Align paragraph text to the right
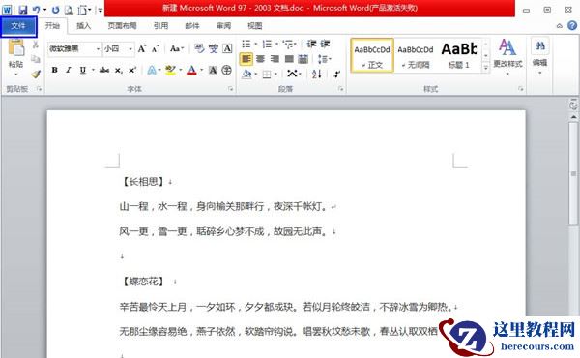The image size is (580, 358). [275, 59]
